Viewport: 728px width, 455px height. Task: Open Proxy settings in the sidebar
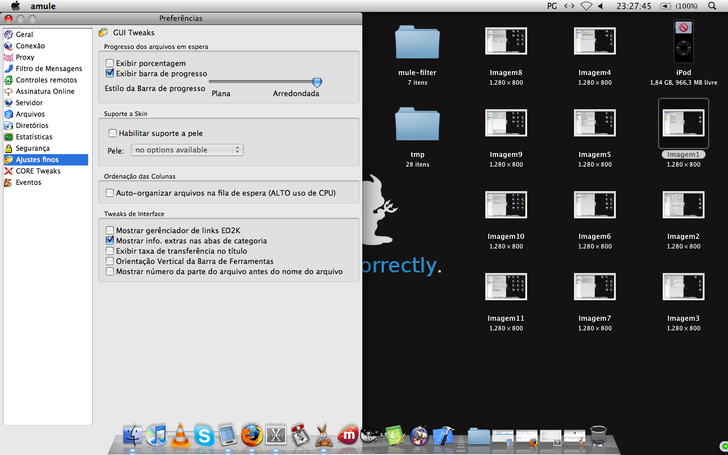click(24, 57)
